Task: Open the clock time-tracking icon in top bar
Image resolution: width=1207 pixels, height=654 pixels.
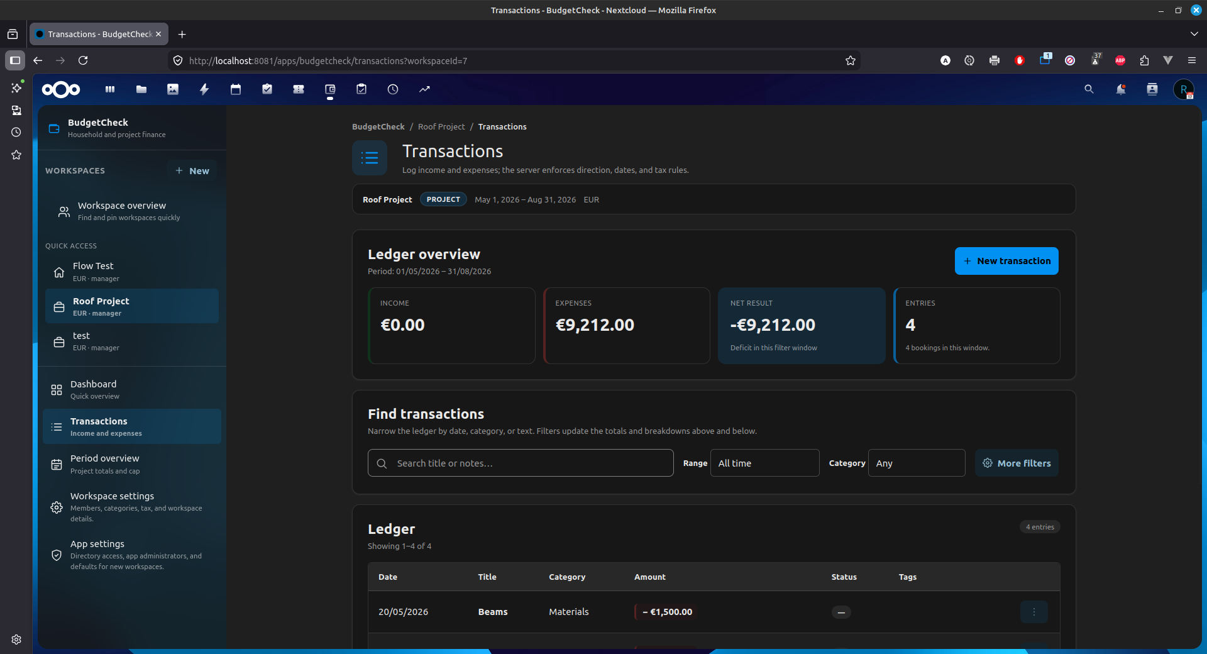Action: click(x=393, y=89)
